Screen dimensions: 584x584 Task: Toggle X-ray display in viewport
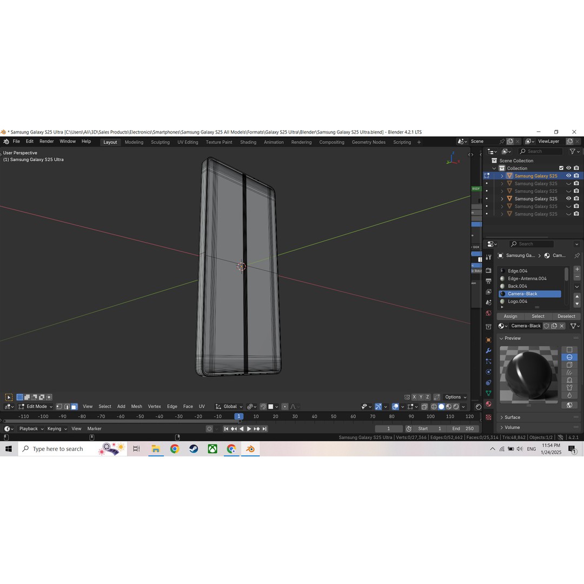tap(424, 407)
